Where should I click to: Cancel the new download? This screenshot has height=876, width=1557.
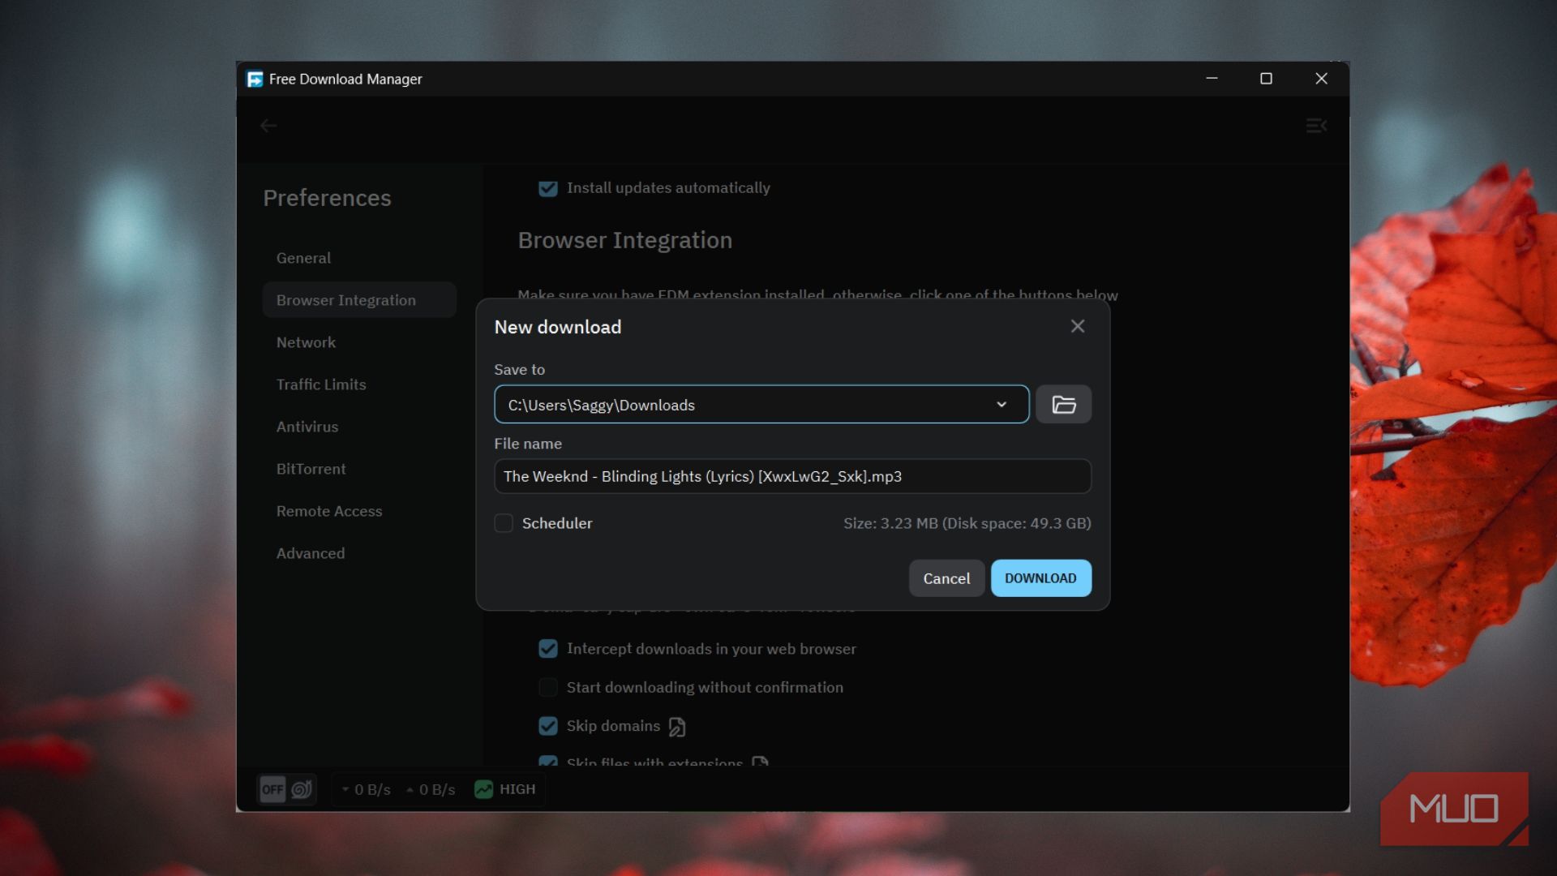(946, 578)
